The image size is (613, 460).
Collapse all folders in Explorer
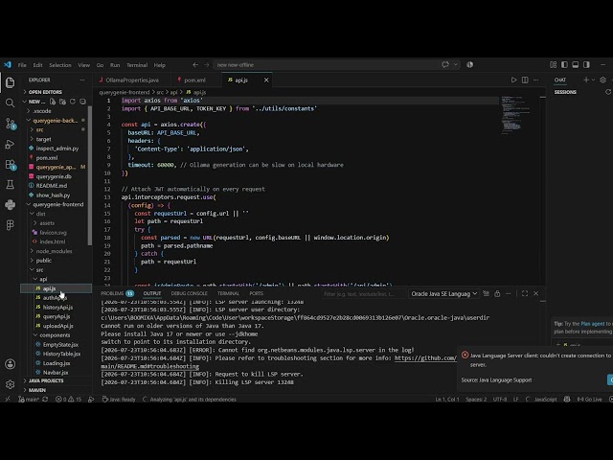pos(82,102)
